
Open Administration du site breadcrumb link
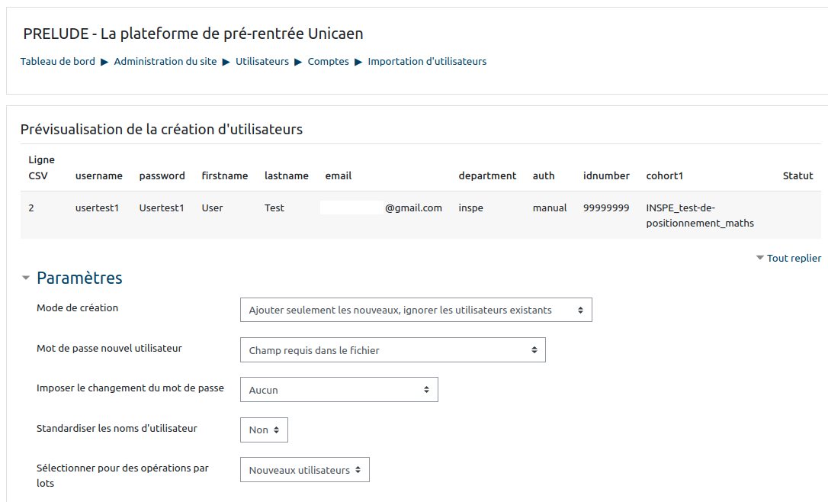[x=165, y=61]
